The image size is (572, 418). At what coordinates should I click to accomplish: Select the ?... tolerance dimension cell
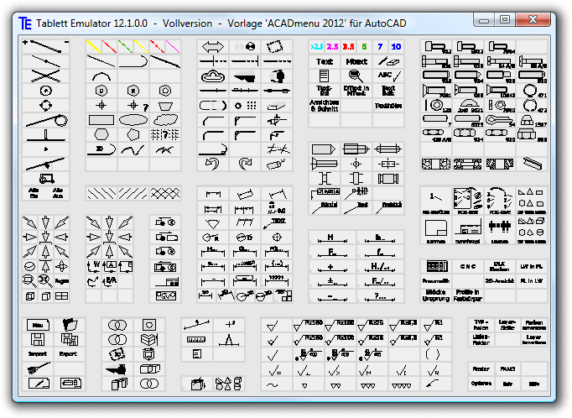tap(380, 296)
